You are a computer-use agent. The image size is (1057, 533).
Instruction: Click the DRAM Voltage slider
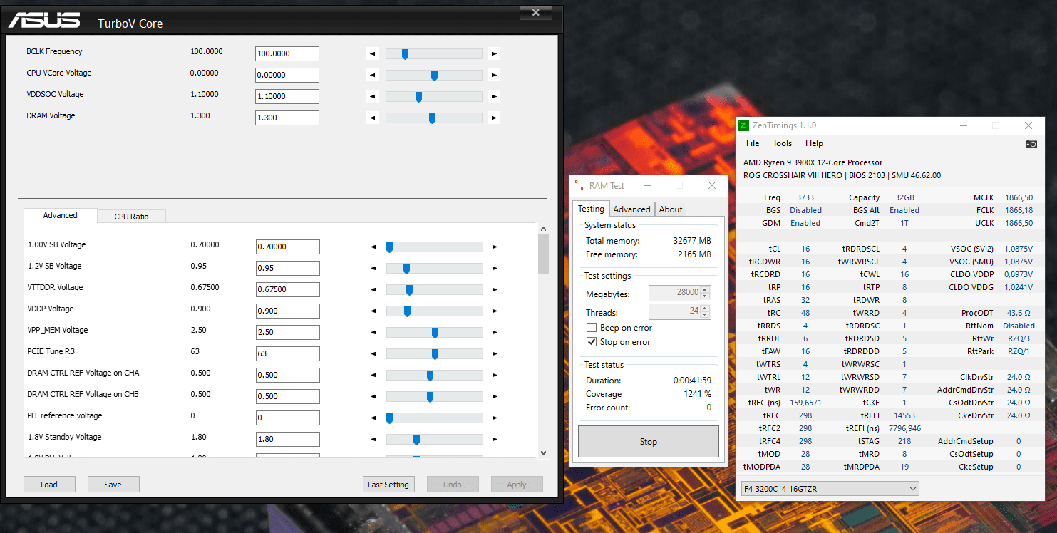tap(433, 118)
